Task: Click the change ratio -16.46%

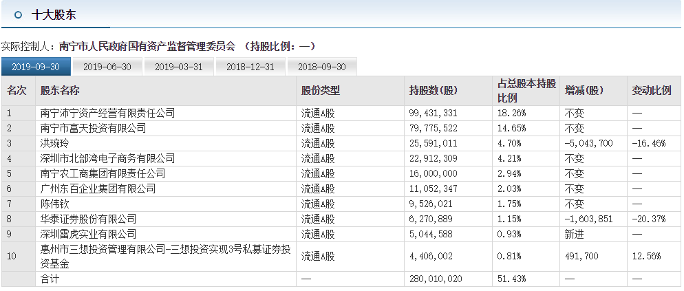Action: tap(649, 144)
